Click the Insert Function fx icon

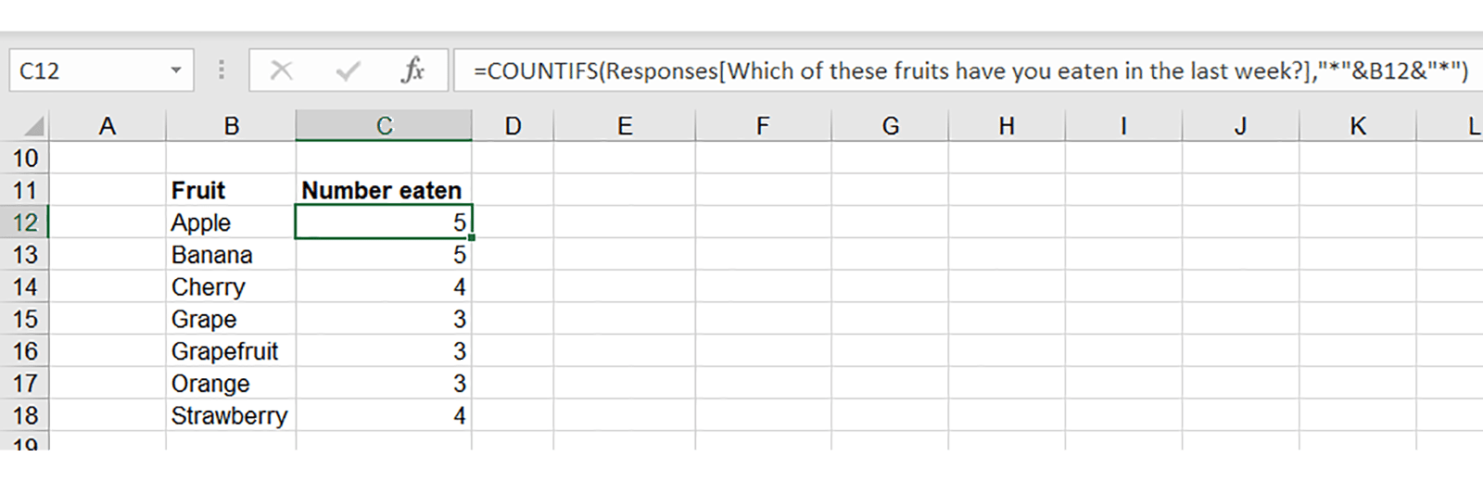coord(412,70)
